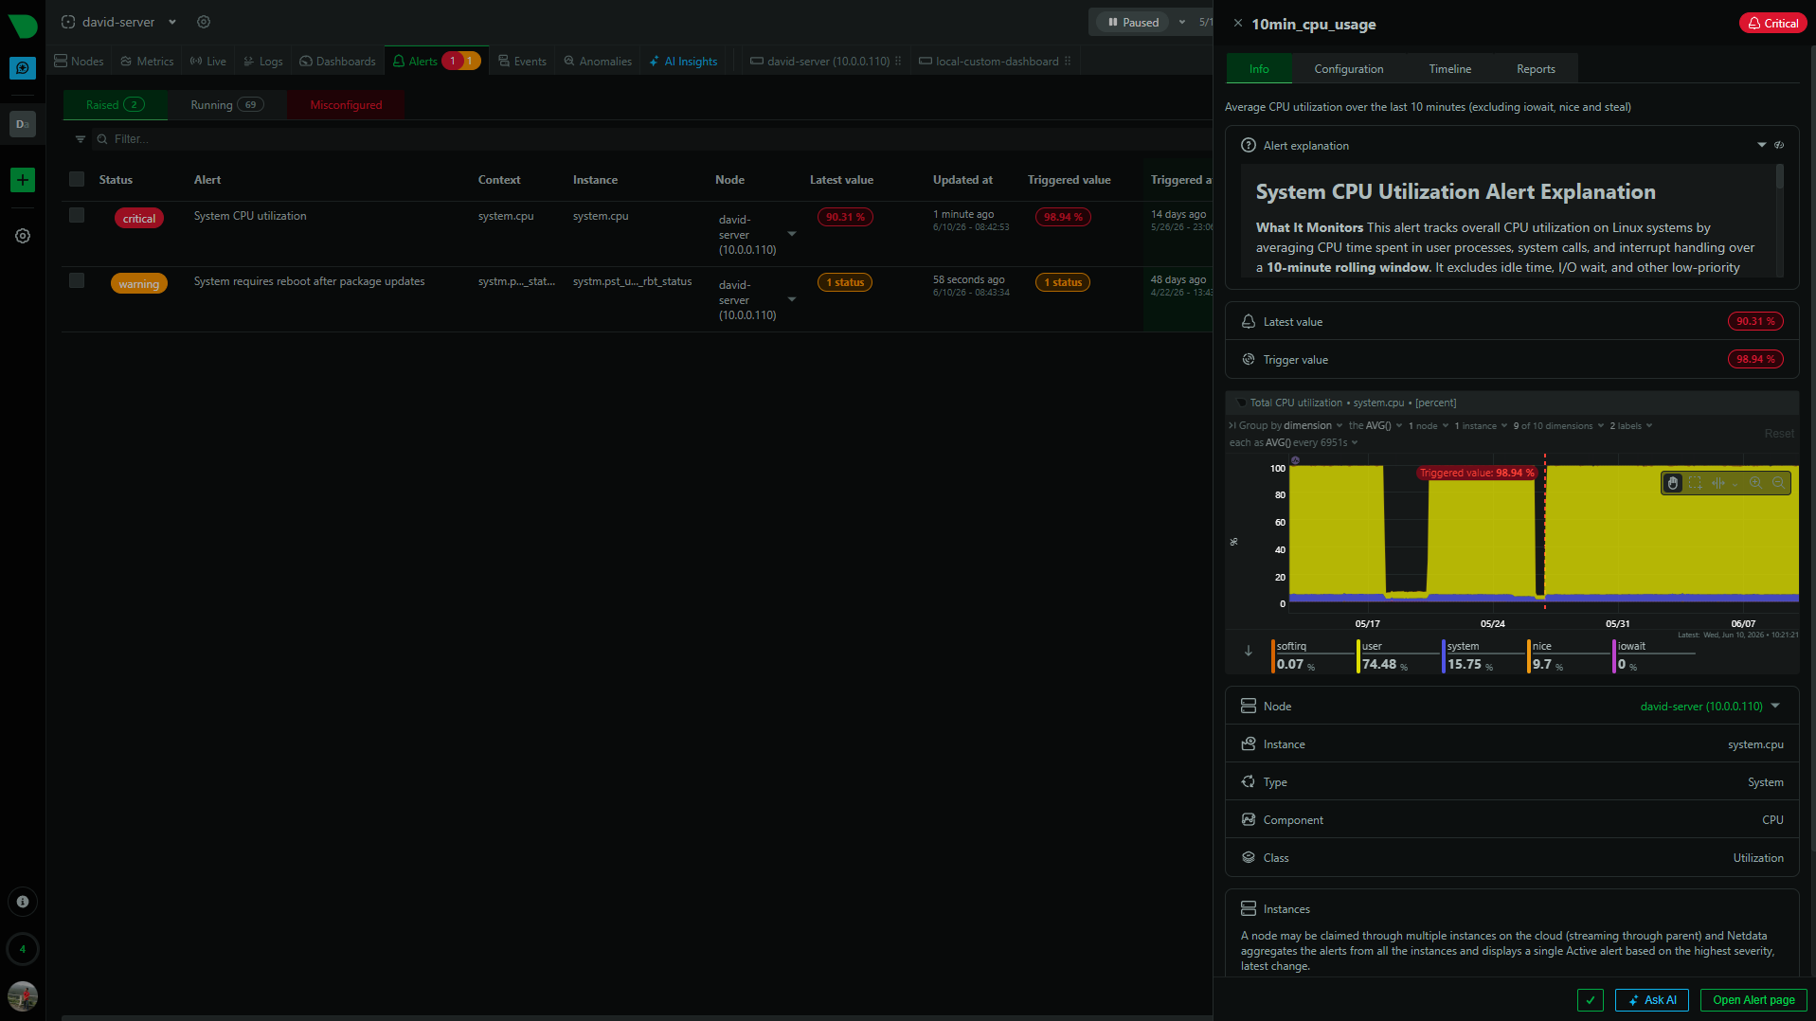The width and height of the screenshot is (1816, 1021).
Task: Open the info icon in the left sidebar
Action: (23, 902)
